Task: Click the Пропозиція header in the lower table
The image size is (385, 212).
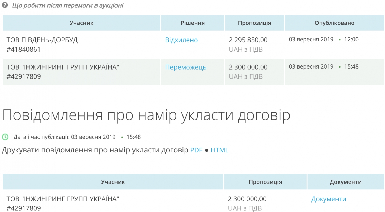Action: 265,182
